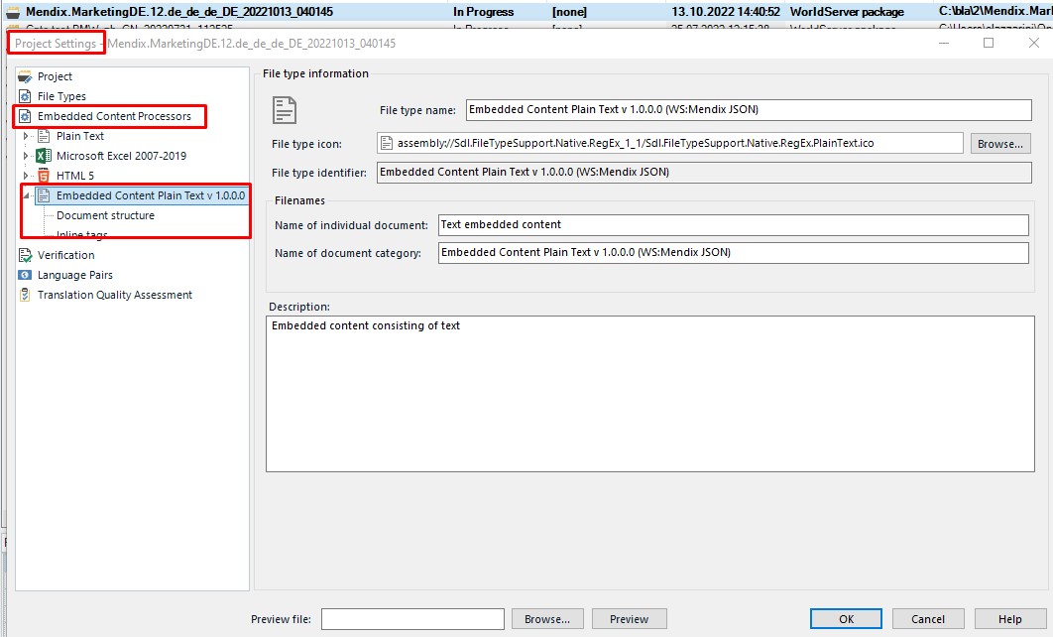Click the Embedded Content Processors gear icon

tap(26, 116)
